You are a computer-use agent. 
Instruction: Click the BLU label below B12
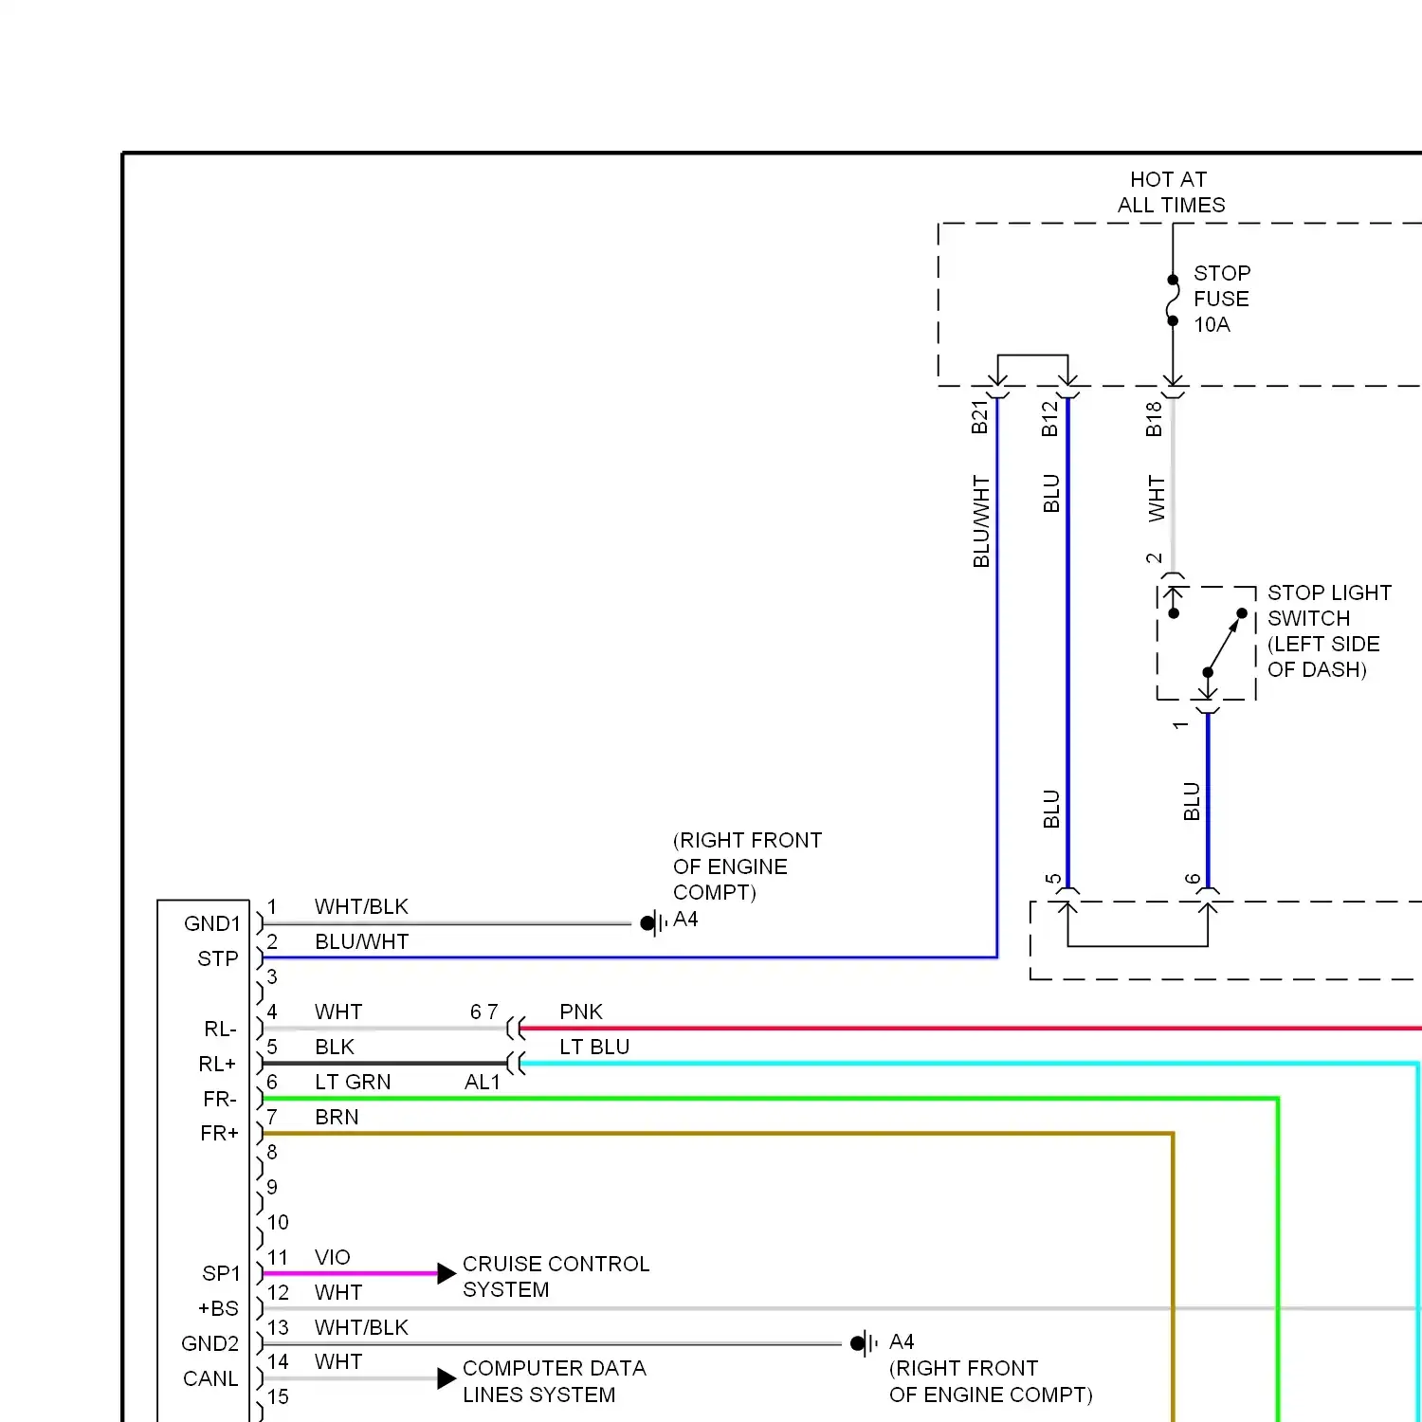[x=1051, y=494]
